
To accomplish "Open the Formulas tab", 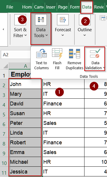I will coord(75,7).
